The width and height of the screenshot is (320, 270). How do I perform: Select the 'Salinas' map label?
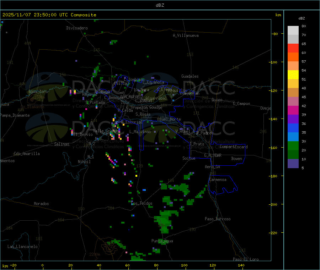62,144
